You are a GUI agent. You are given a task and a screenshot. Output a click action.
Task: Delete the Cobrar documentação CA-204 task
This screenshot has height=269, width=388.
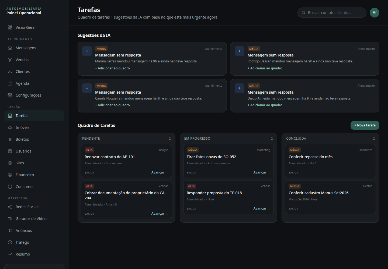click(89, 214)
